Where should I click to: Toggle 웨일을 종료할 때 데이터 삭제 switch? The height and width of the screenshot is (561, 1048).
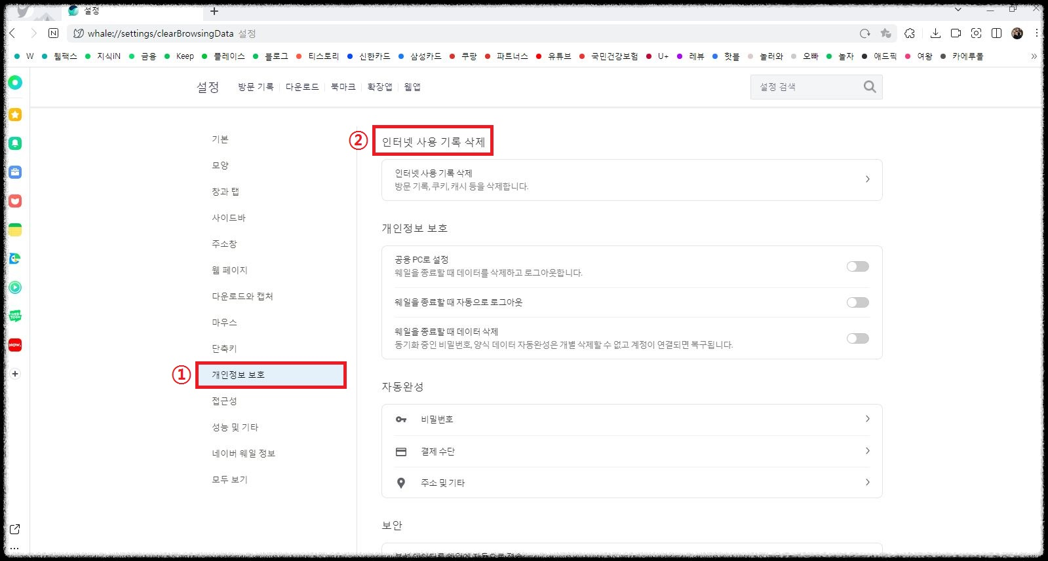(x=857, y=338)
